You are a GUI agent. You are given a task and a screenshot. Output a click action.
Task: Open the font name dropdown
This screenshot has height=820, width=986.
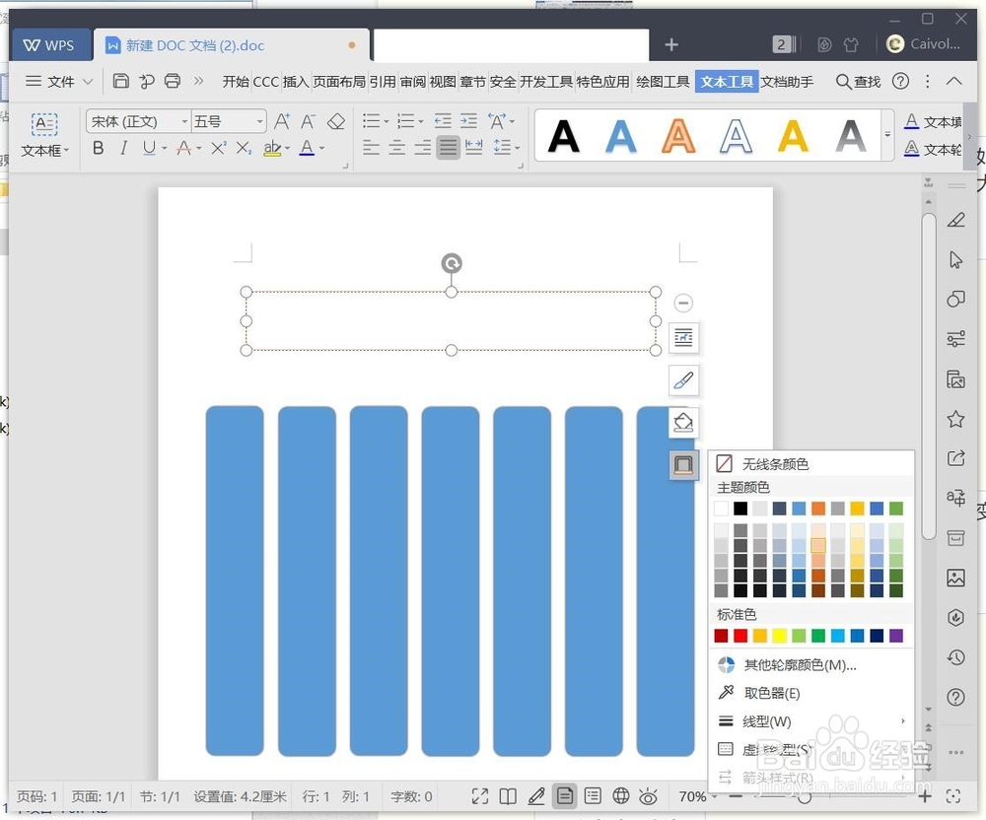184,121
